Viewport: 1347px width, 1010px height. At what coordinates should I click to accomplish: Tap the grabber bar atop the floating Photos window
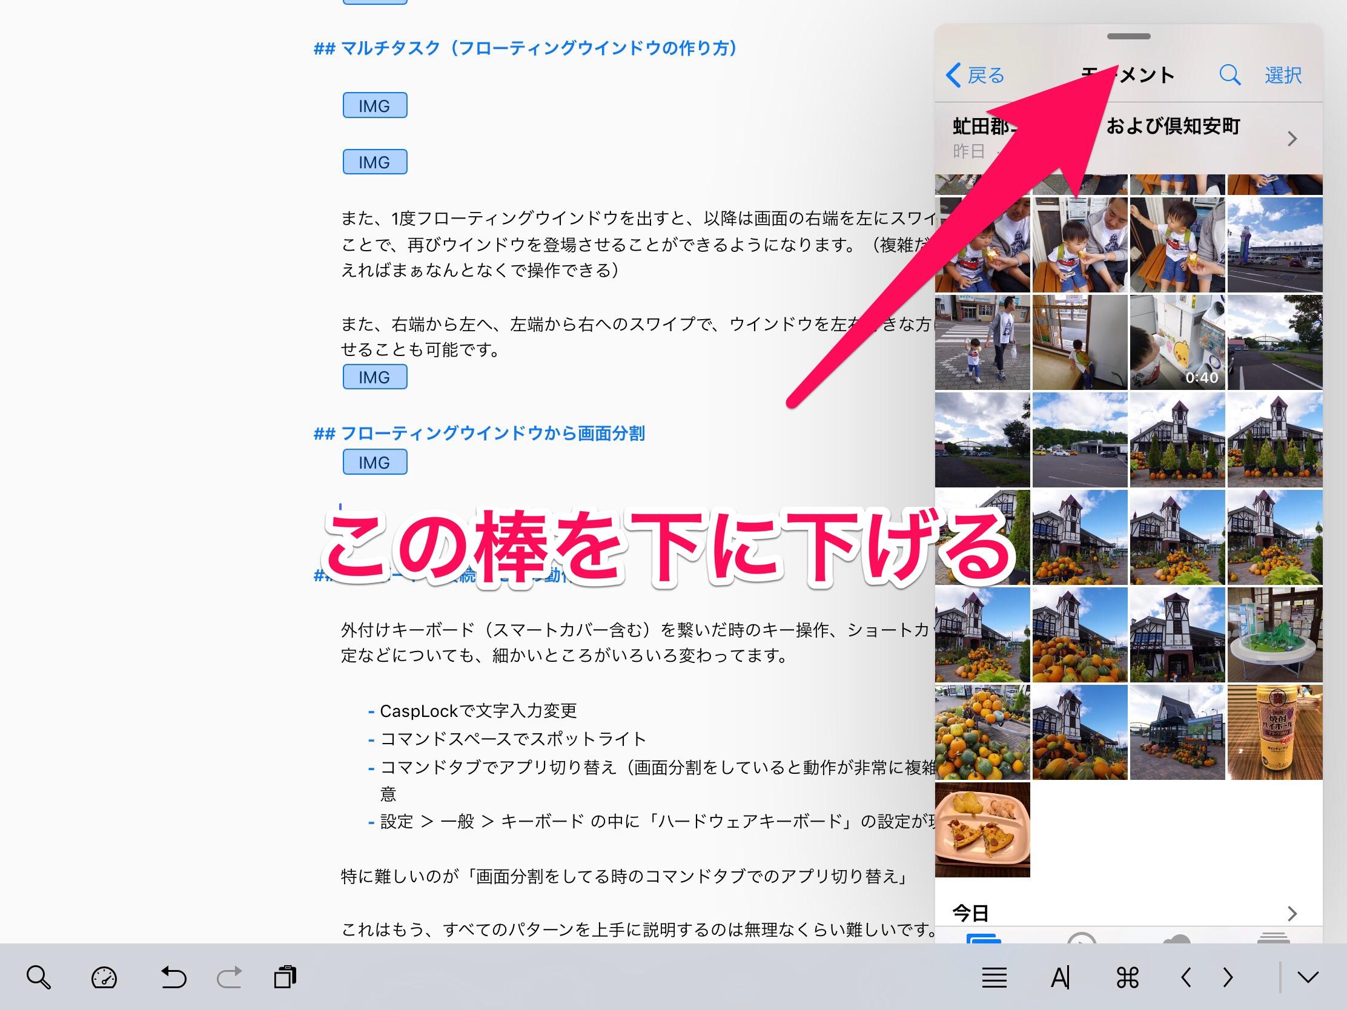(1128, 36)
